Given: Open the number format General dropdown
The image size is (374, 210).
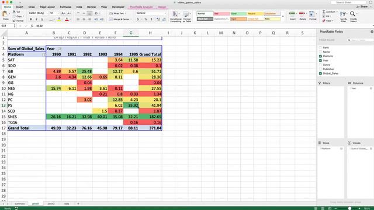Looking at the screenshot, I should (x=165, y=13).
